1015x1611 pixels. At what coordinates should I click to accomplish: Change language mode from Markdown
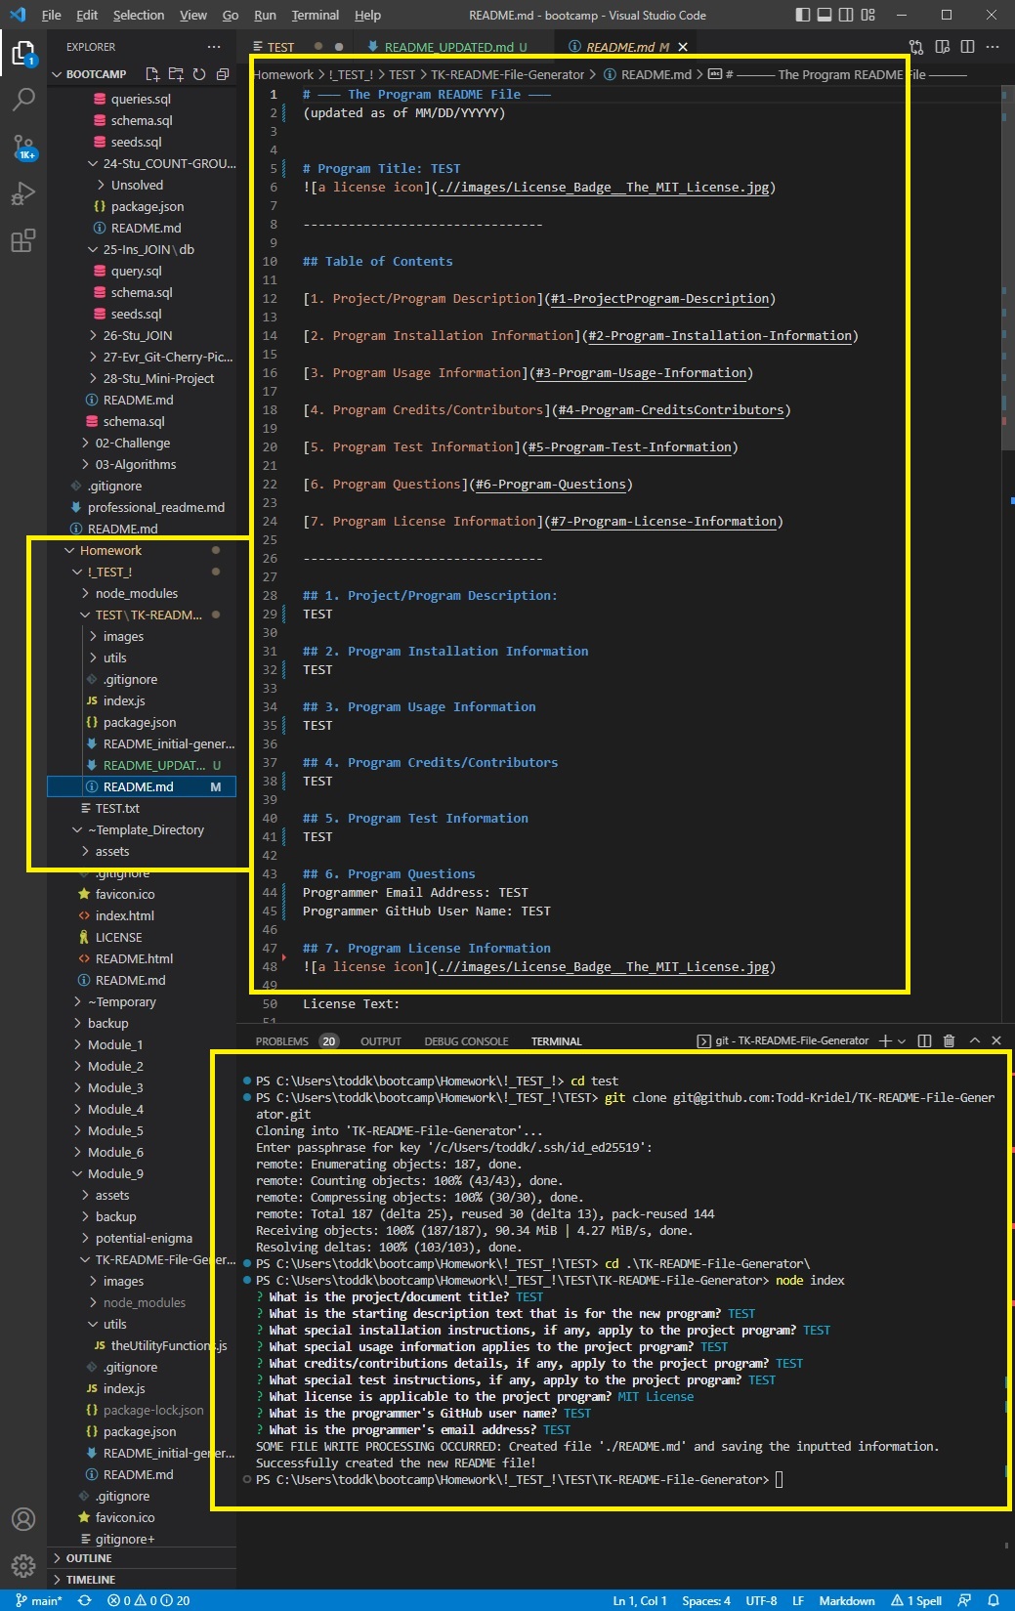pos(847,1600)
